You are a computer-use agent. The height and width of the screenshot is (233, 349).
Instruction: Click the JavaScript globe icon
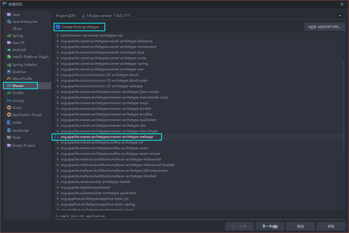click(9, 131)
